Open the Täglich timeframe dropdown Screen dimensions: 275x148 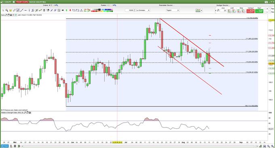tap(173, 10)
